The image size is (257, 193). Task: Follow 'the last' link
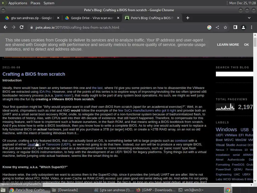97,88
